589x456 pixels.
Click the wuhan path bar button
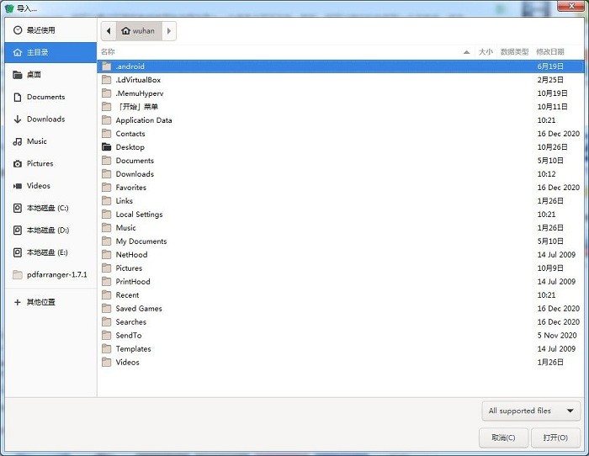tap(138, 31)
